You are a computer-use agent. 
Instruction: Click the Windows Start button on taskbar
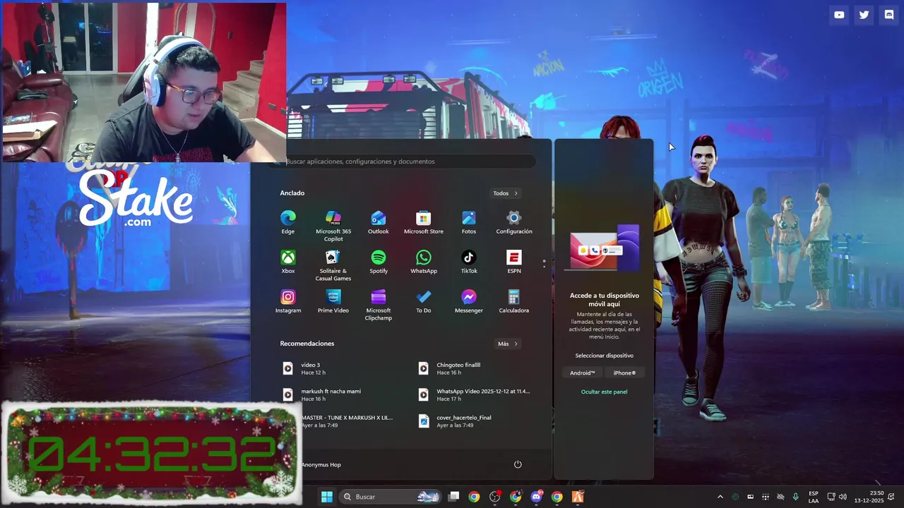[327, 497]
